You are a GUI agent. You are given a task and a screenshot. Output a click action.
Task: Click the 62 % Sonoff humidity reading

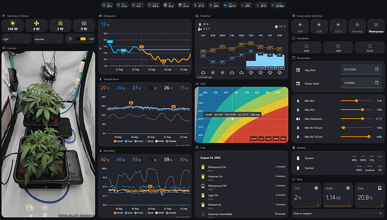point(105,159)
